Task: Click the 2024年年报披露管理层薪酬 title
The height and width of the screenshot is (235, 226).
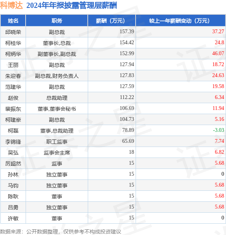Action: (72, 6)
